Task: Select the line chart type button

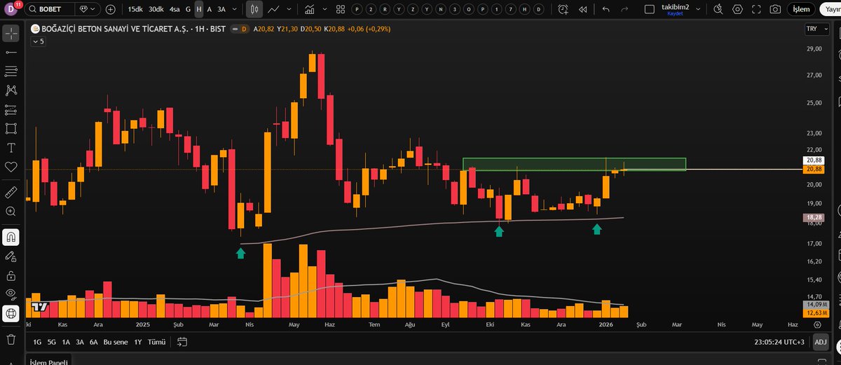Action: 273,9
